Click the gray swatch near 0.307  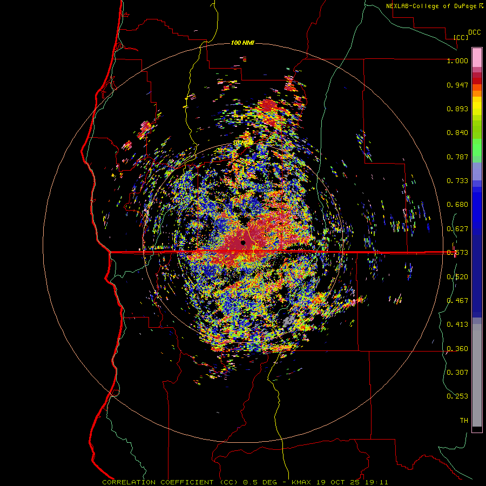(x=477, y=375)
